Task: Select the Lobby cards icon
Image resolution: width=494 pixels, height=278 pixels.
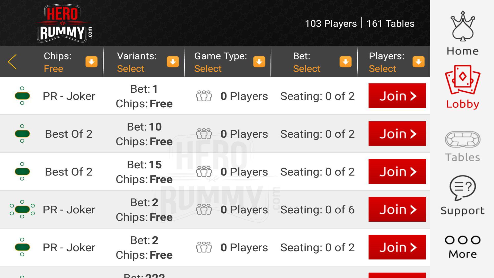Action: pyautogui.click(x=462, y=80)
